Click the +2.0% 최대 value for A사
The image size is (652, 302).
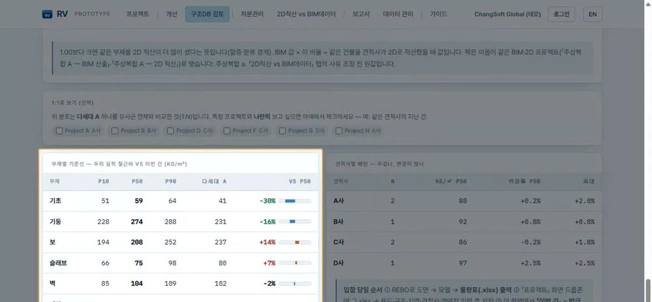pyautogui.click(x=585, y=201)
